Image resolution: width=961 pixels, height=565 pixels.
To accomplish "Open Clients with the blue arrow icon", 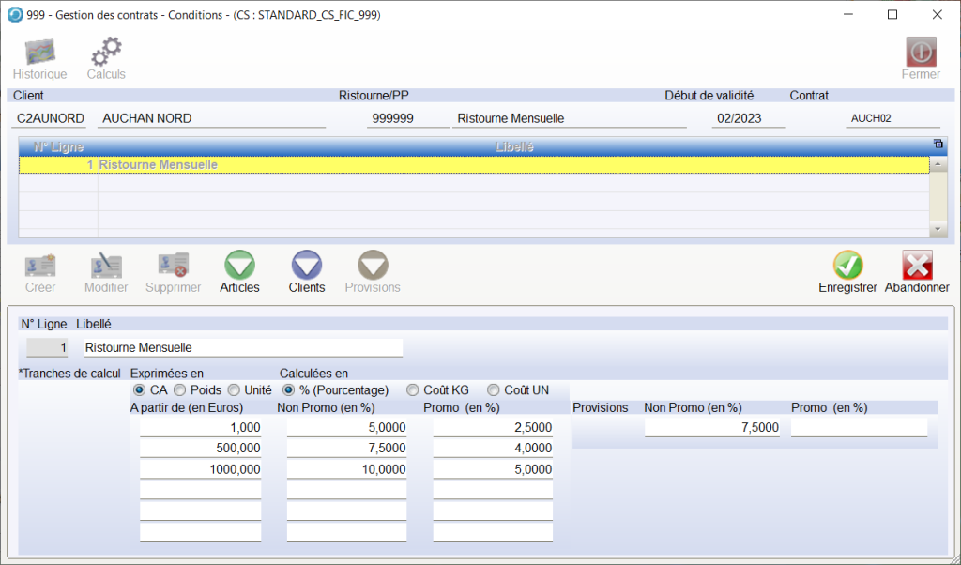I will tap(307, 266).
